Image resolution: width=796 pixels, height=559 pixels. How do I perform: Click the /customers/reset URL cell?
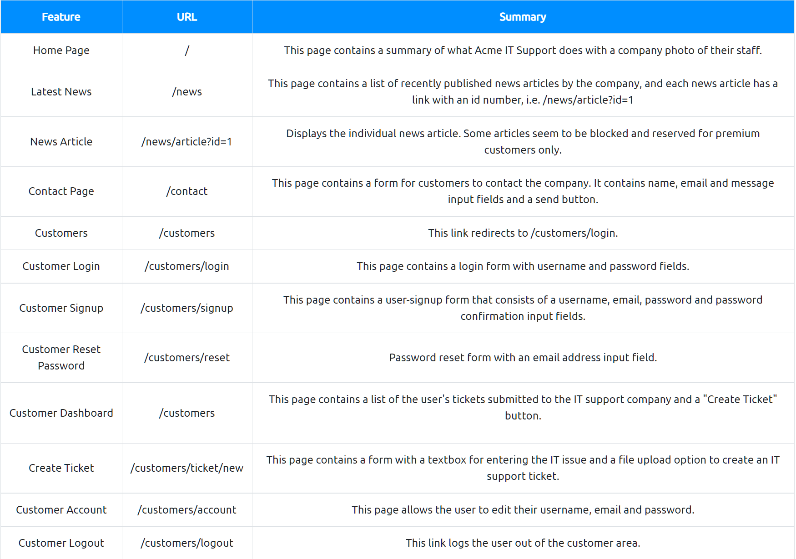pyautogui.click(x=186, y=358)
